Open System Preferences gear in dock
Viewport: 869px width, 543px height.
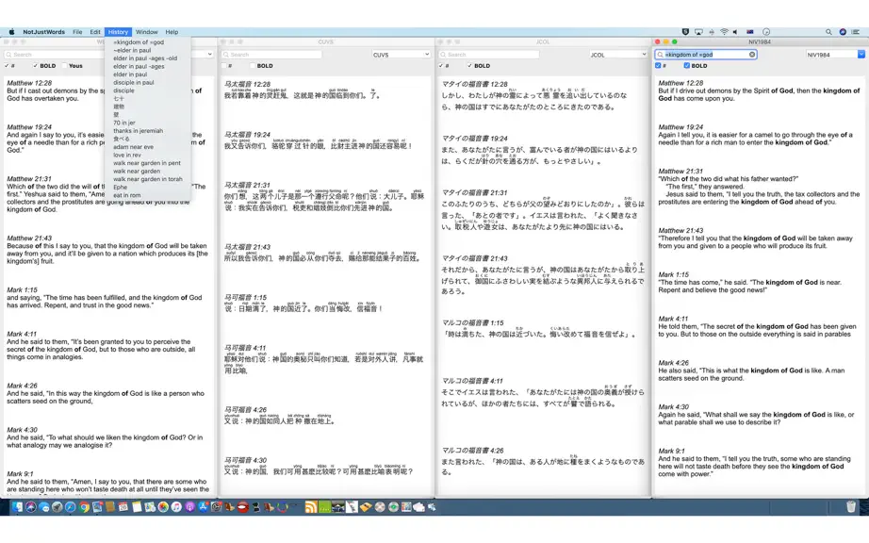point(216,507)
